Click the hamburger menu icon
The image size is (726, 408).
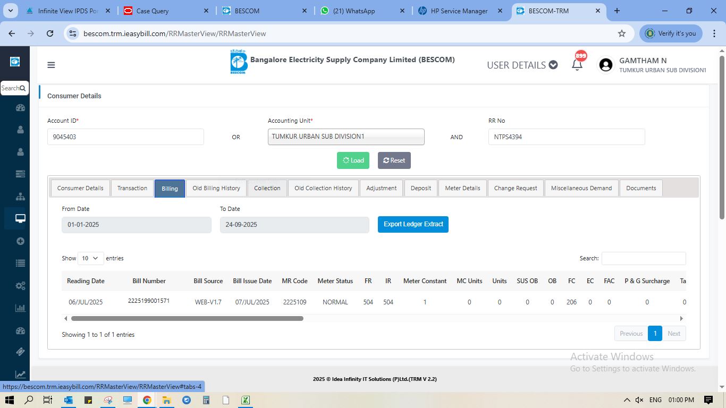[x=51, y=65]
